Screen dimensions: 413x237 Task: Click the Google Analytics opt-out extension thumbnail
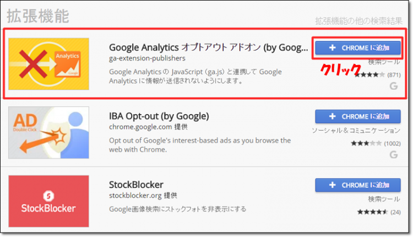tap(48, 64)
